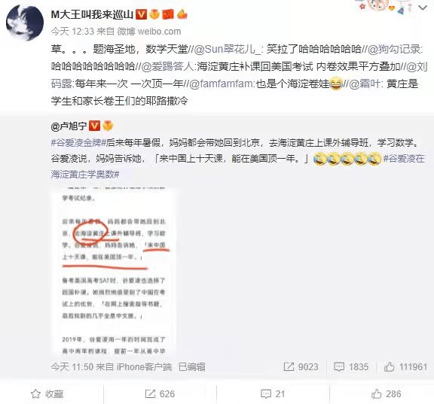This screenshot has width=434, height=404.
Task: Repost this post via the 626 button
Action: click(160, 393)
